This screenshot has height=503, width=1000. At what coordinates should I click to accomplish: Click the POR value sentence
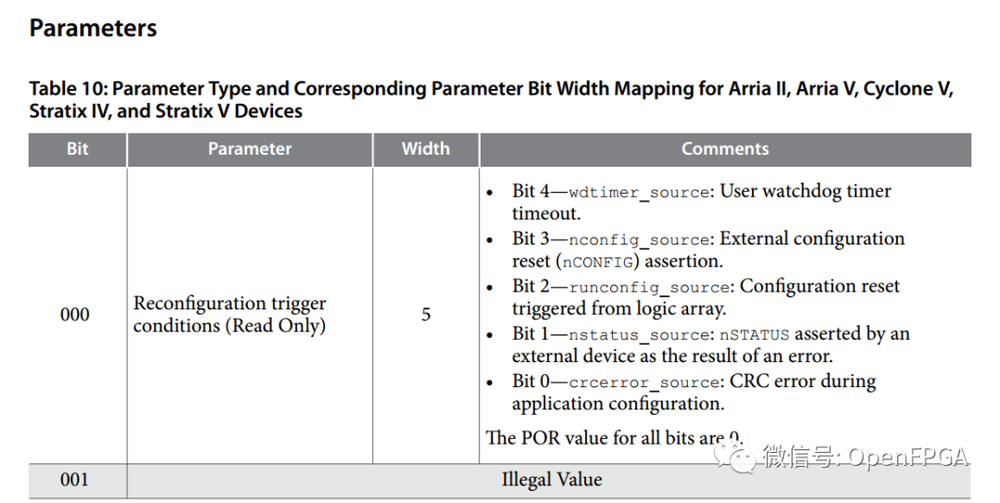coord(613,437)
